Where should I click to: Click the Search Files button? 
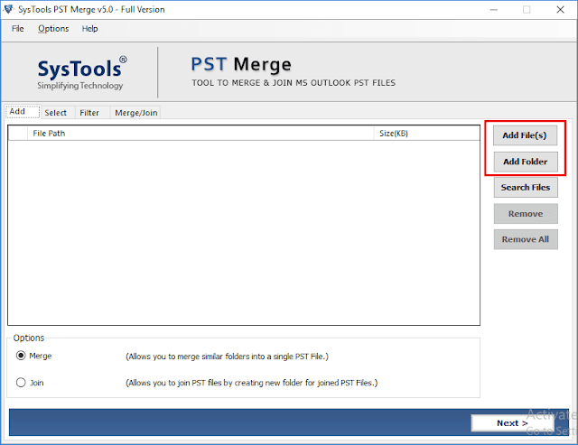tap(526, 188)
